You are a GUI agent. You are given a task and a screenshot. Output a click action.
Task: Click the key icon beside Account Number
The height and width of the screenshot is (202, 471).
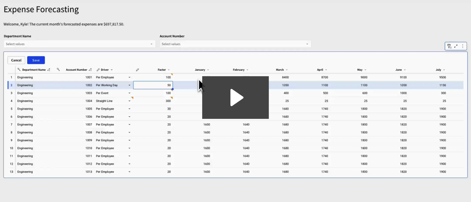[58, 70]
